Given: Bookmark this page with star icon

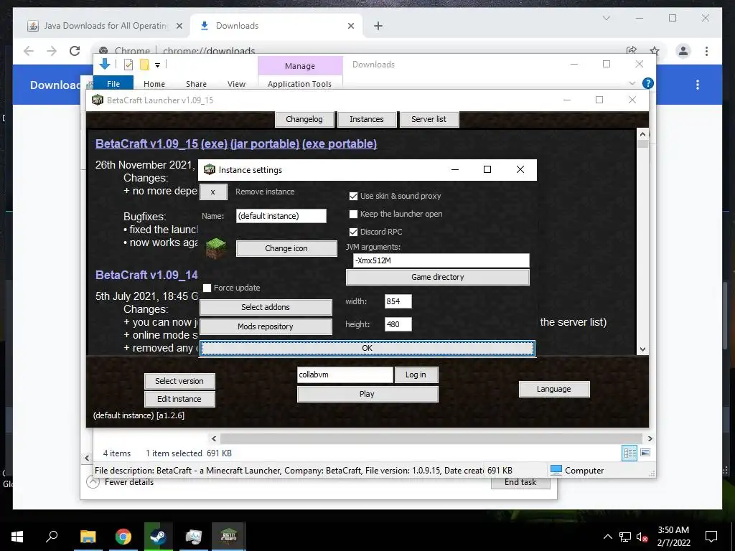Looking at the screenshot, I should [x=655, y=51].
